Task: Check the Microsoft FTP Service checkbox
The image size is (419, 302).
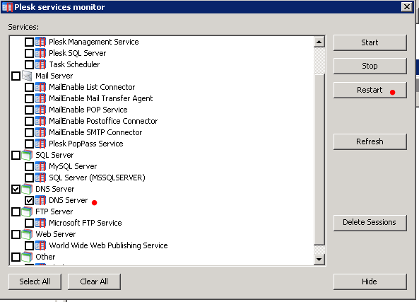Action: click(29, 223)
